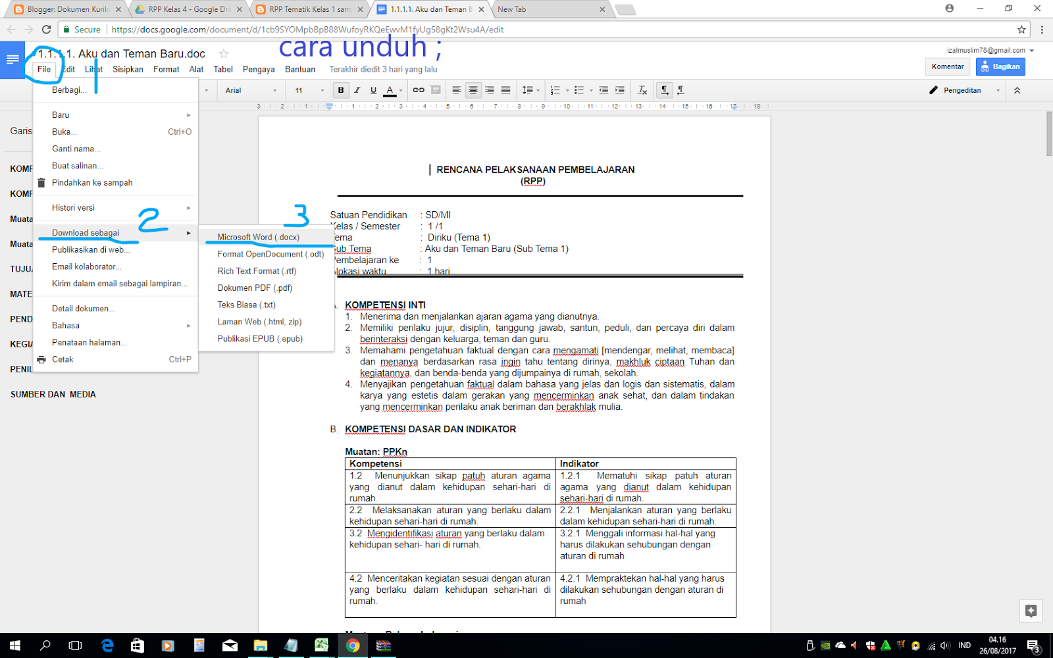Collapse the menus with double-chevron icon

tap(1017, 90)
